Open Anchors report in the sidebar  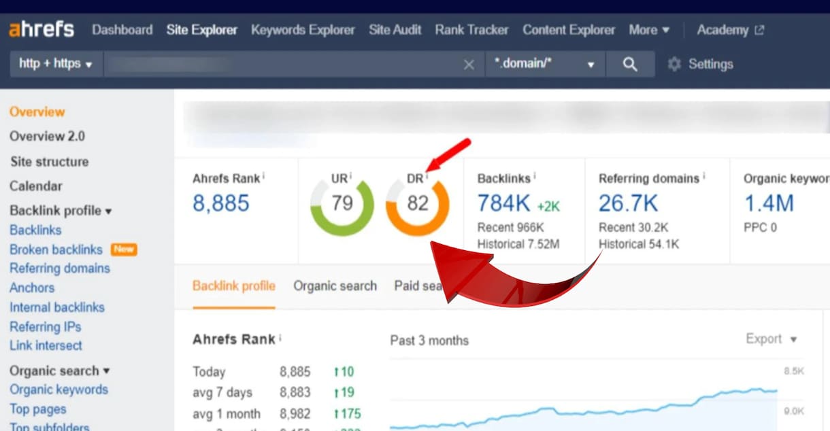coord(32,288)
